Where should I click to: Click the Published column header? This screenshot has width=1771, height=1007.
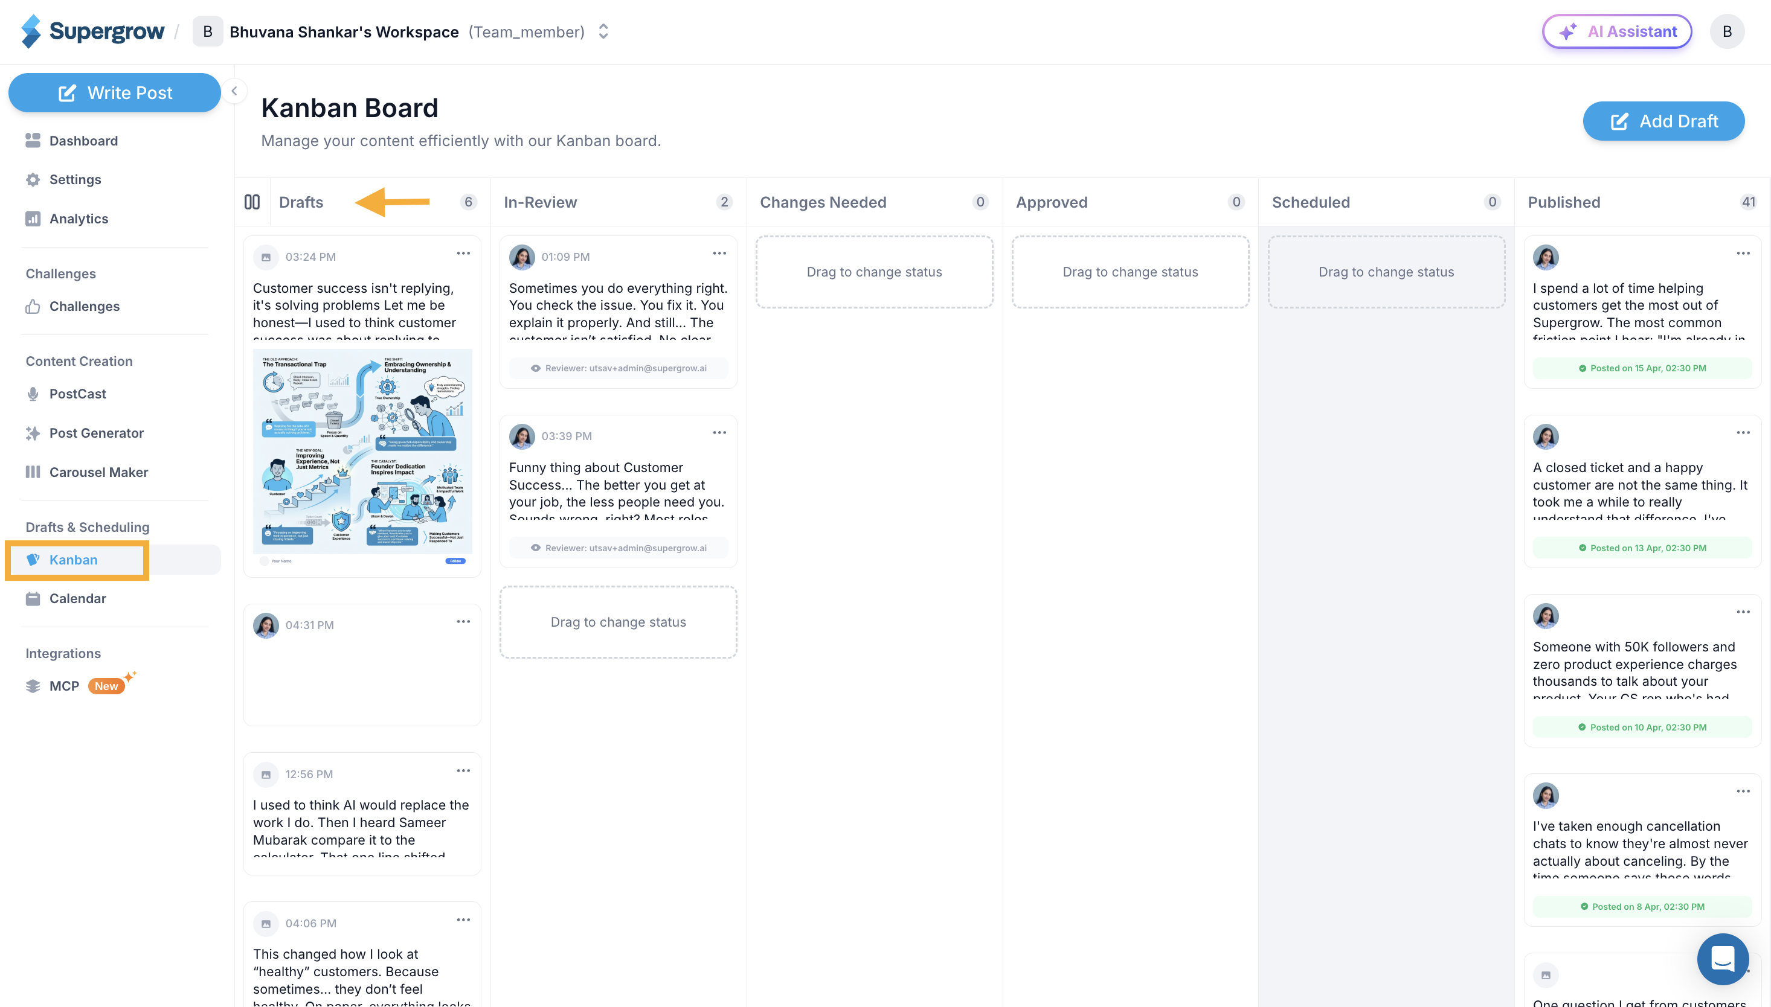tap(1564, 202)
